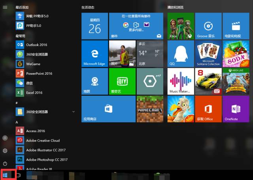Click the 最常用 section heading
This screenshot has height=180, width=253.
click(x=20, y=36)
